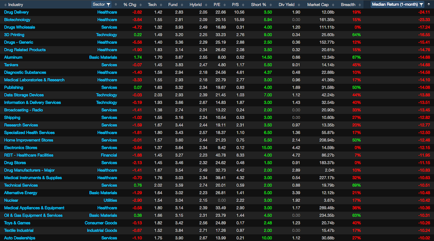
Task: Open the Drugs - Generic industry link
Action: point(19,42)
